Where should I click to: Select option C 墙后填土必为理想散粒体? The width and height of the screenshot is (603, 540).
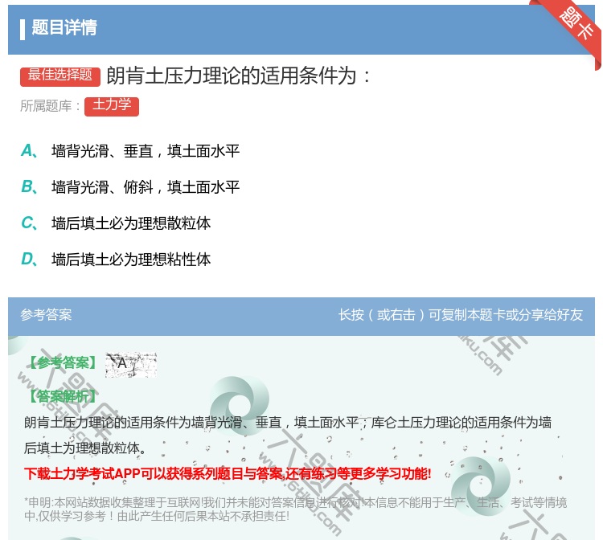pos(116,223)
